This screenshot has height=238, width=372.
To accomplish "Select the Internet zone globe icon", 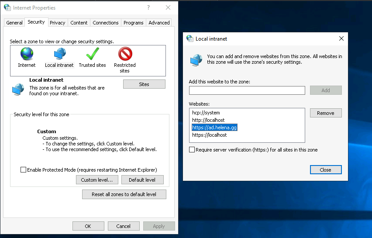I will (x=27, y=54).
